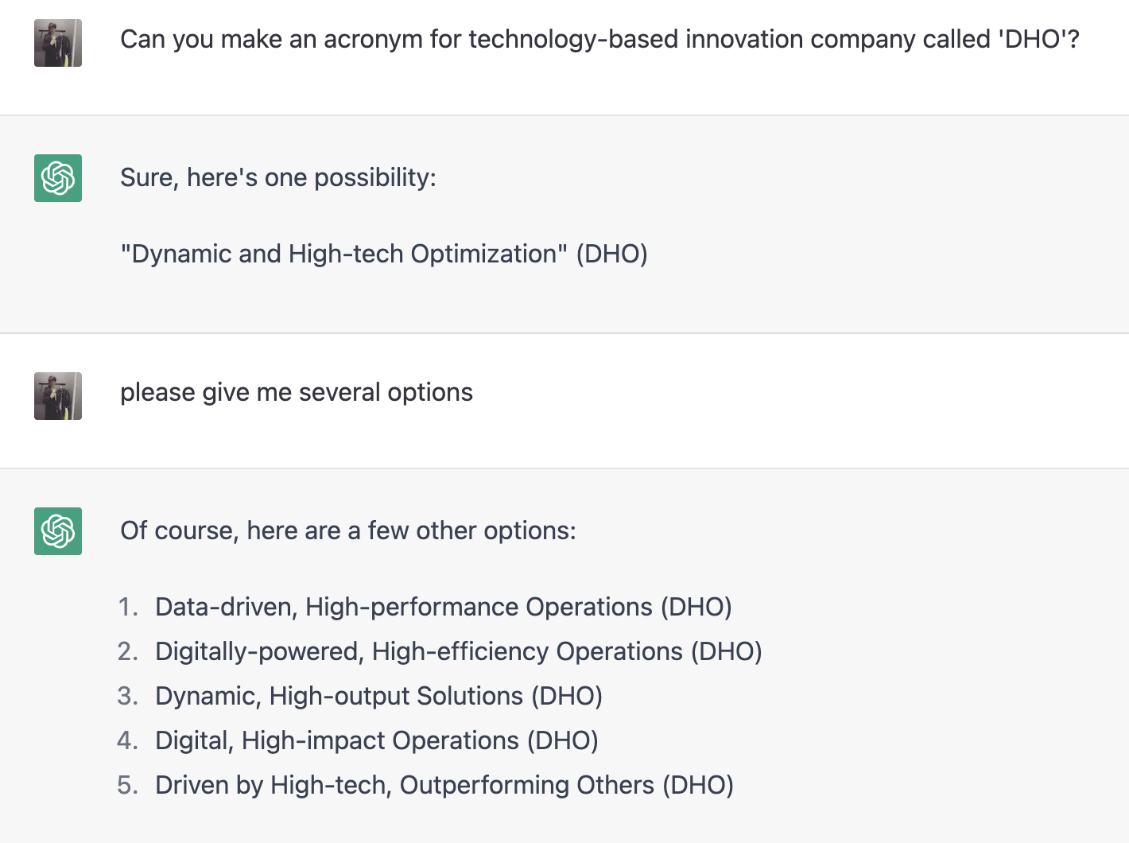Click the list number 2 marker
1129x843 pixels.
click(128, 651)
